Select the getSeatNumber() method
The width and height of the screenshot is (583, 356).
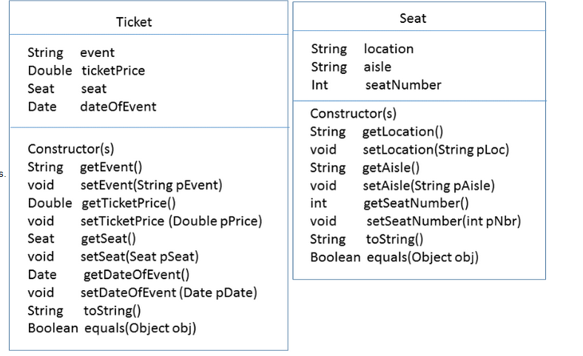click(416, 204)
